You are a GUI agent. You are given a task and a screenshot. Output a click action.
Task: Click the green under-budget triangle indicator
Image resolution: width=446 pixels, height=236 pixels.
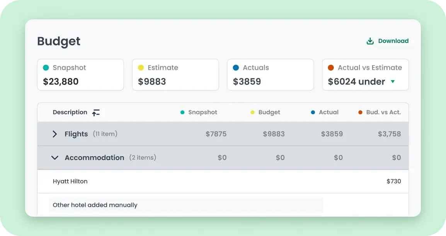pyautogui.click(x=393, y=82)
